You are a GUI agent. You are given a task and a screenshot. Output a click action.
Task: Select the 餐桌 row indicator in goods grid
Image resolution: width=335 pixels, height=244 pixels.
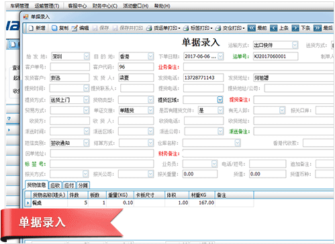pyautogui.click(x=28, y=203)
